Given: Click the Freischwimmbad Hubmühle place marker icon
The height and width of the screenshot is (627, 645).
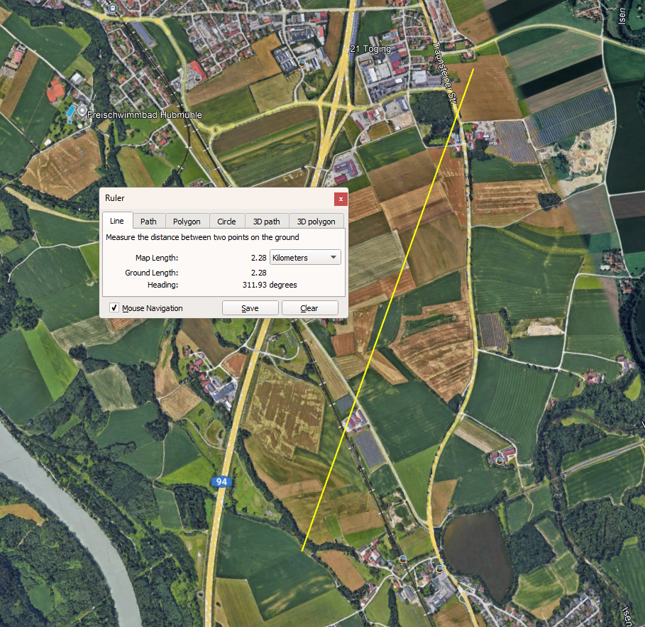Looking at the screenshot, I should (x=83, y=114).
